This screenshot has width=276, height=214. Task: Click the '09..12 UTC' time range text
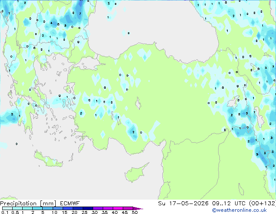229,204
